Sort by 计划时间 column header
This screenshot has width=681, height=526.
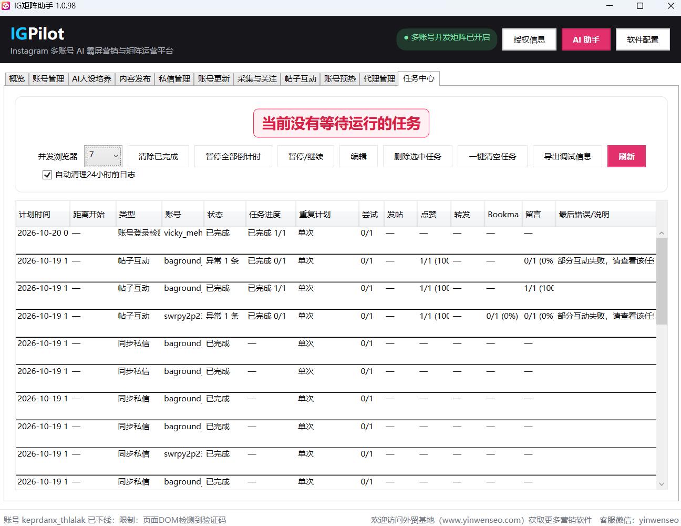43,214
